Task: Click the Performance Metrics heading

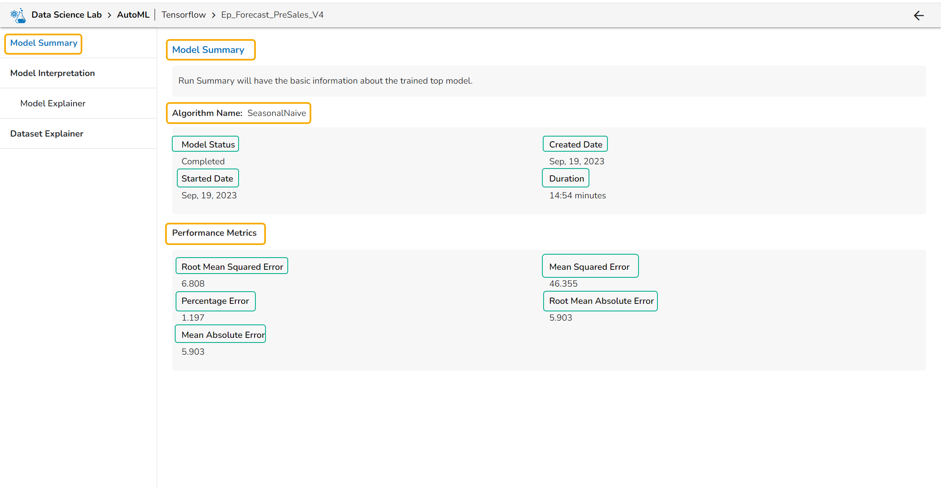Action: pyautogui.click(x=215, y=233)
